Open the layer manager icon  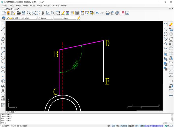[4, 18]
